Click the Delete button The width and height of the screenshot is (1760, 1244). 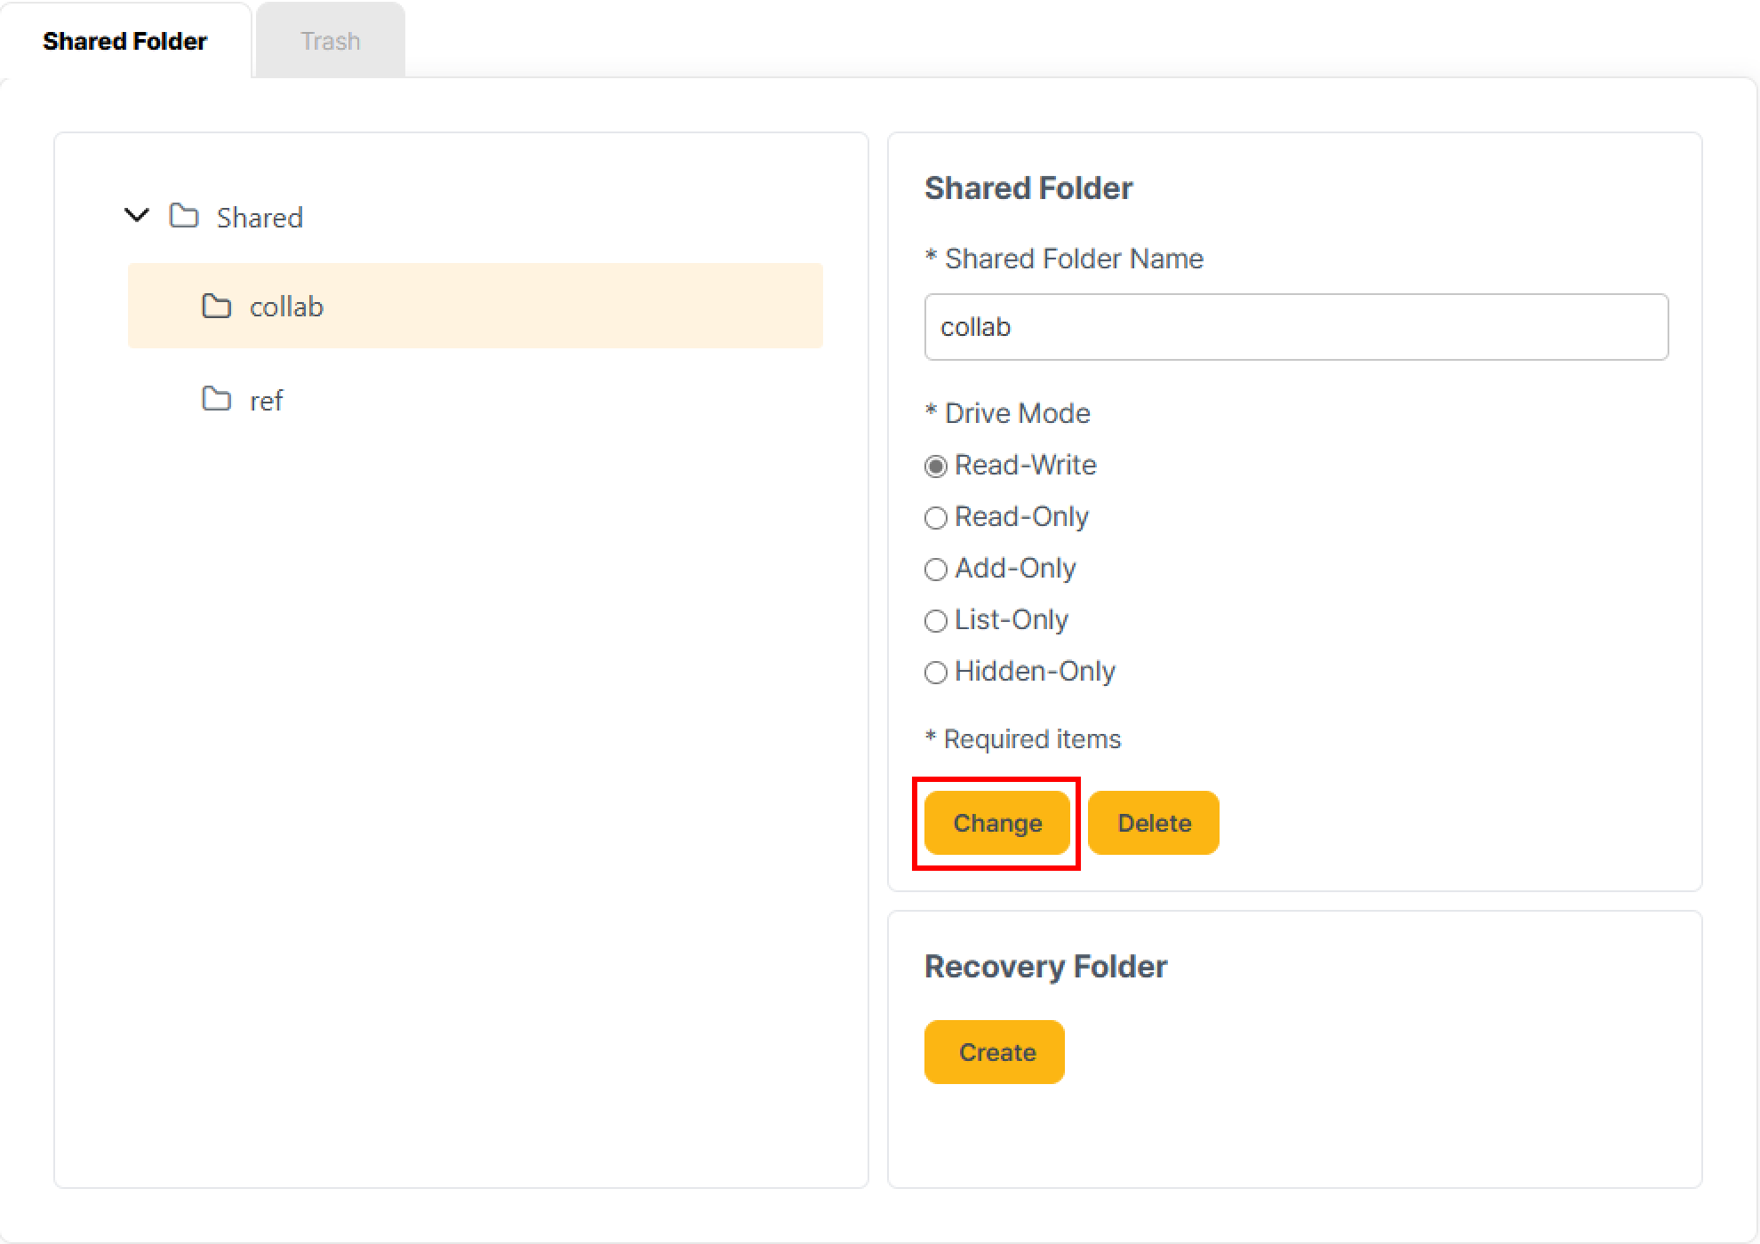1153,823
